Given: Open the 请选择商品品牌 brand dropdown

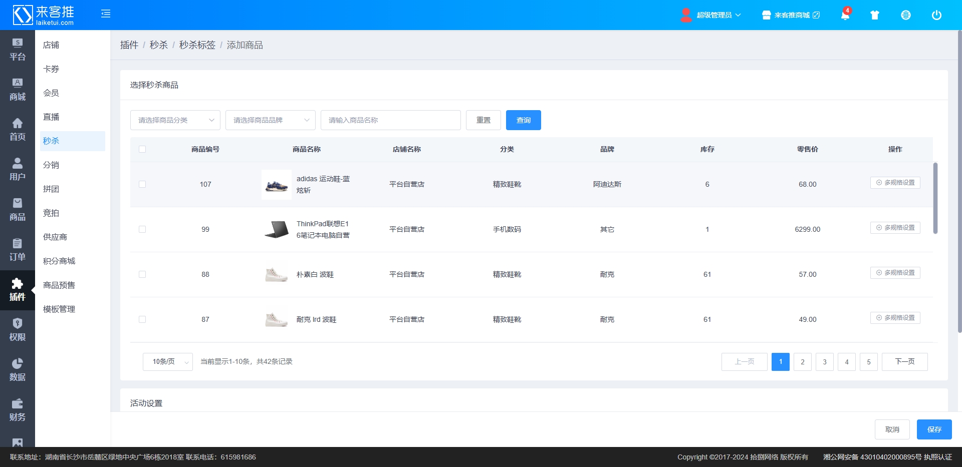Looking at the screenshot, I should point(270,120).
